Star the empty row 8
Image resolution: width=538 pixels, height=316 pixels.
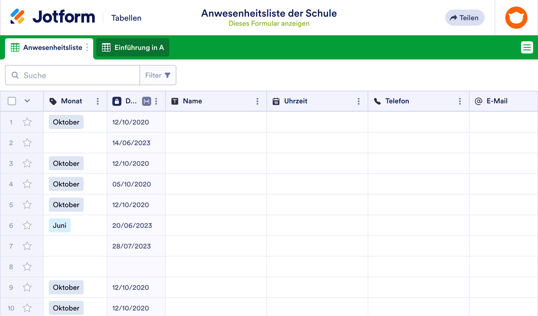pos(27,267)
